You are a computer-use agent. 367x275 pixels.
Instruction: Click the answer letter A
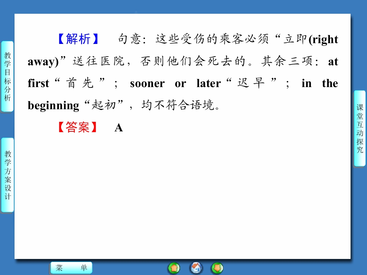pos(119,128)
